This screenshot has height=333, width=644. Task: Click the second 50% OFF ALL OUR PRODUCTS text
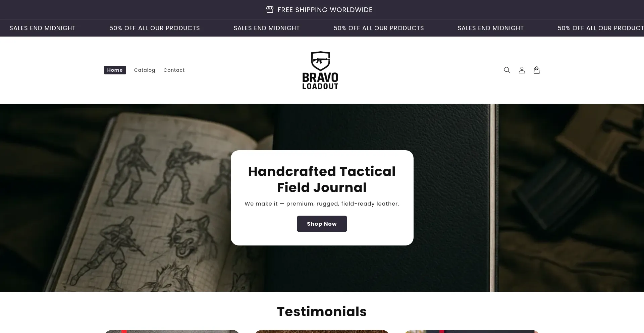pos(379,28)
